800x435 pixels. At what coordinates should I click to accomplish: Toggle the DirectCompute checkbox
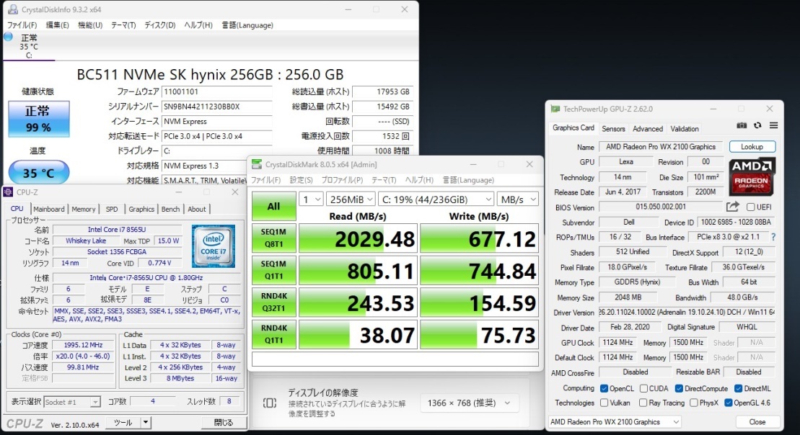click(679, 389)
